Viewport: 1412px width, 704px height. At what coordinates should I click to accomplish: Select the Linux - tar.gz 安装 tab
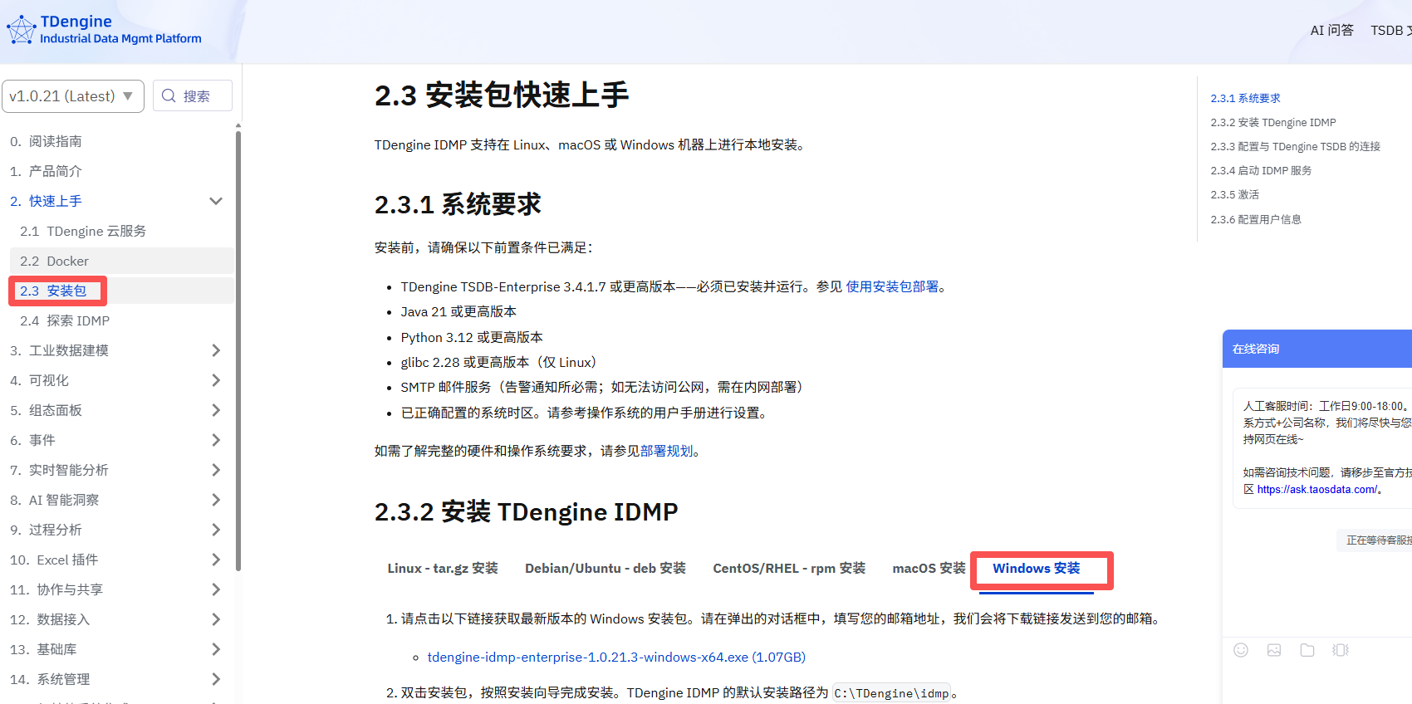coord(443,569)
